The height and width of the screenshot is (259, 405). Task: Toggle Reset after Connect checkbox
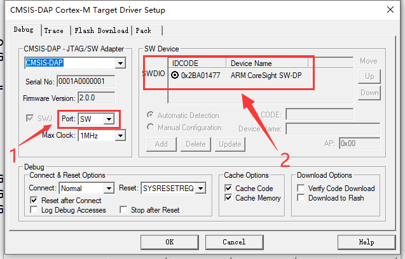click(34, 200)
